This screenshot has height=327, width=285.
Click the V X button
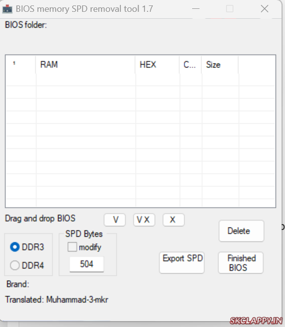(144, 220)
